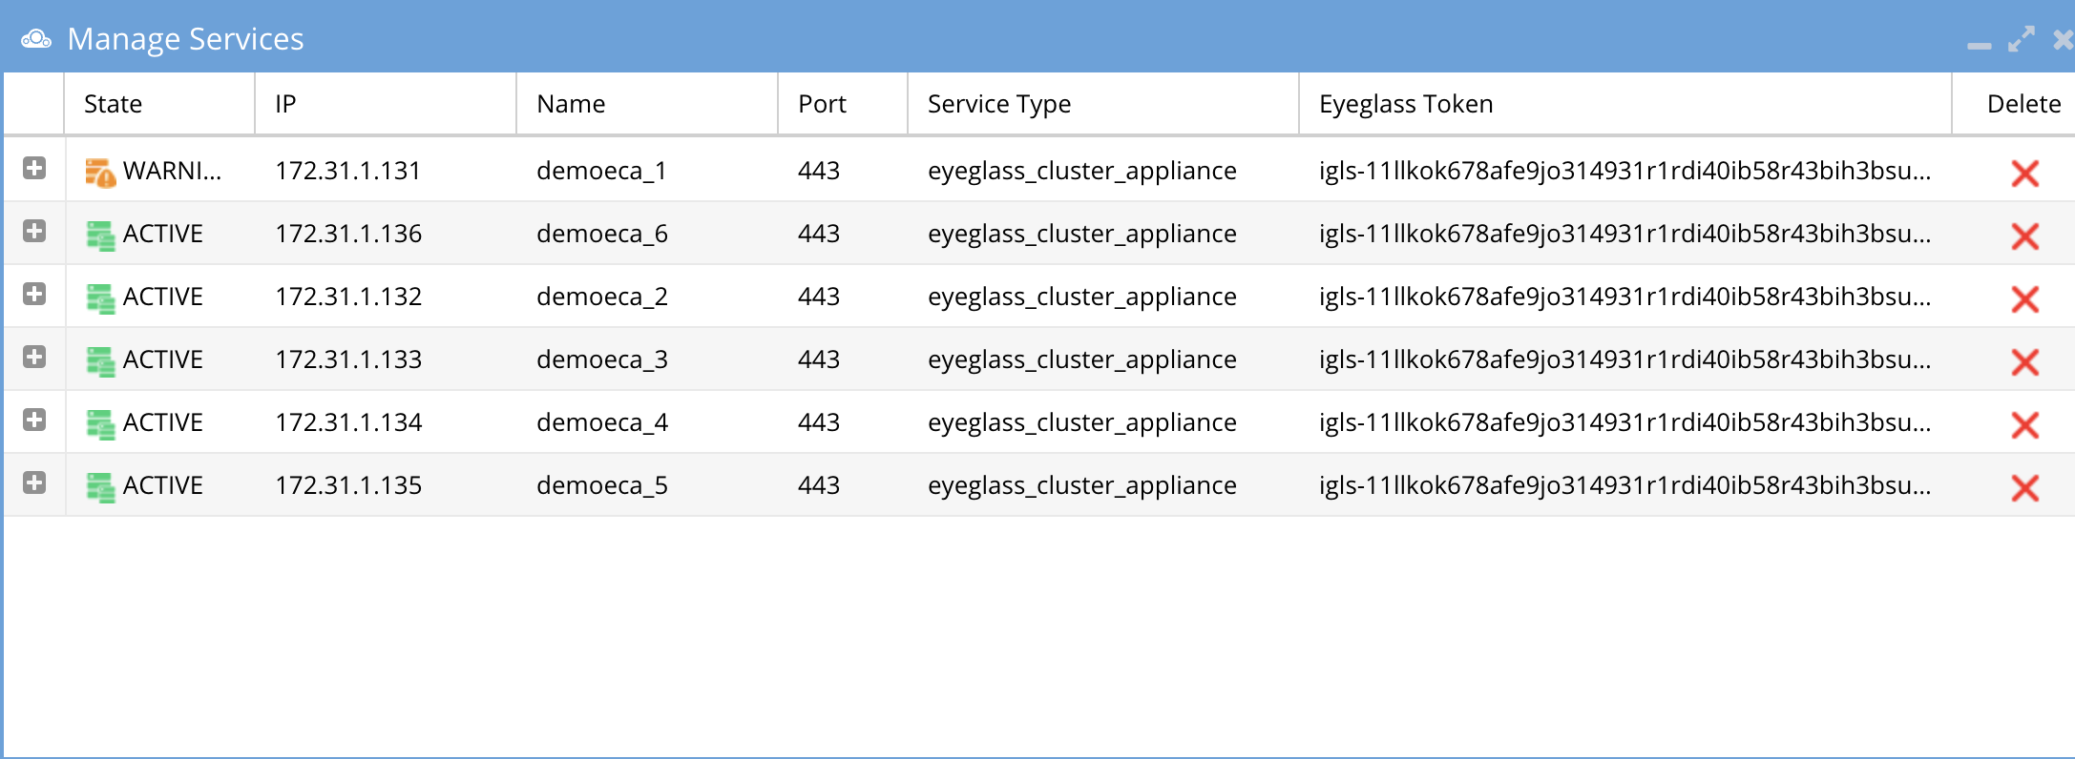Select IP address 172.31.1.131

pos(348,171)
